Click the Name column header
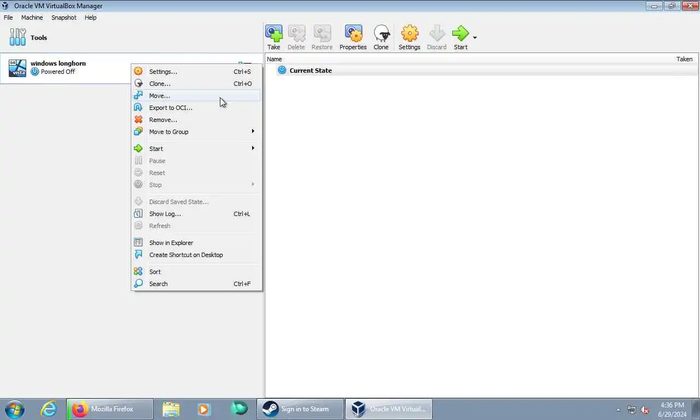 pyautogui.click(x=275, y=59)
